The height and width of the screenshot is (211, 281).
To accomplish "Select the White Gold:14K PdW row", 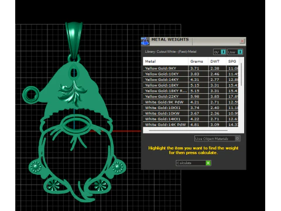I will coord(191,125).
